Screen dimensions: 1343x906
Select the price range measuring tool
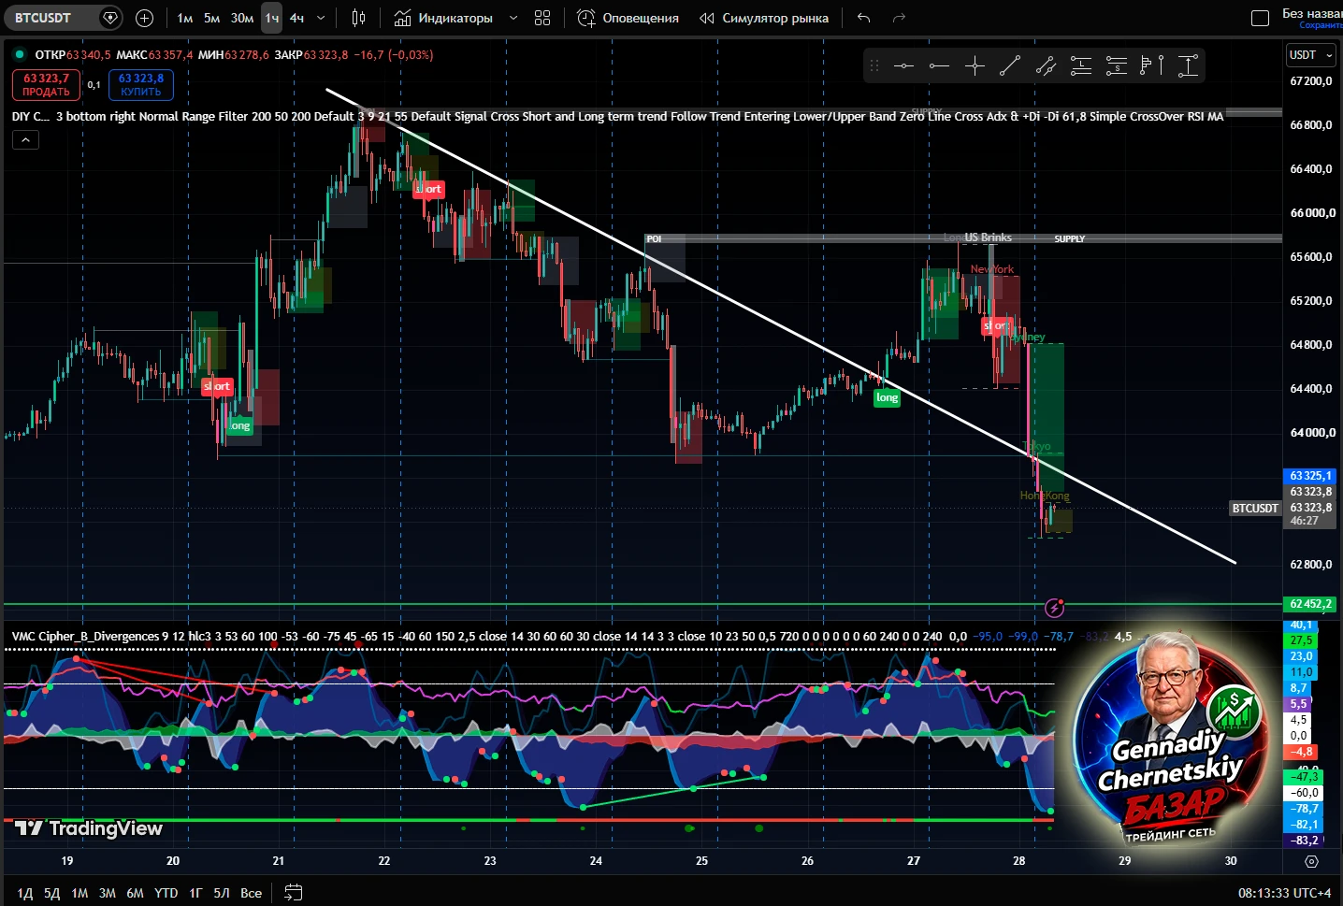[1188, 65]
